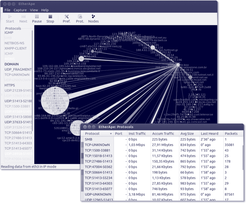Sort by the Protocol column header arrow
Image resolution: width=246 pixels, height=203 pixels.
[x=111, y=134]
